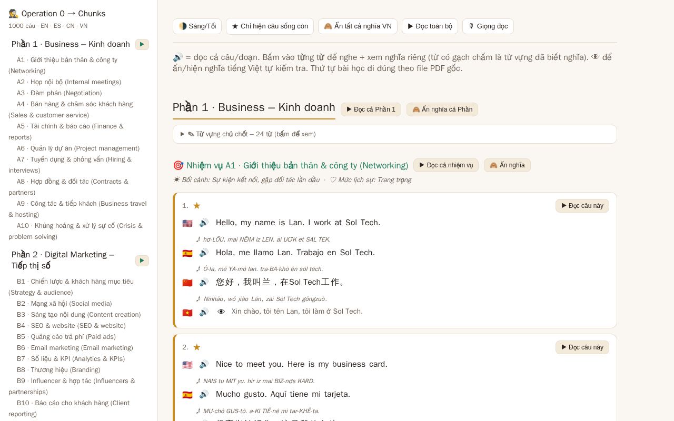674x421 pixels.
Task: Click "Đọc cả nhiệm vụ" button
Action: pyautogui.click(x=446, y=165)
